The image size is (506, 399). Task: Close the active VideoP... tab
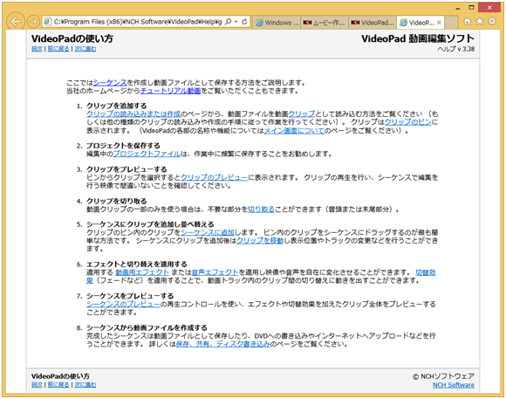[x=439, y=23]
